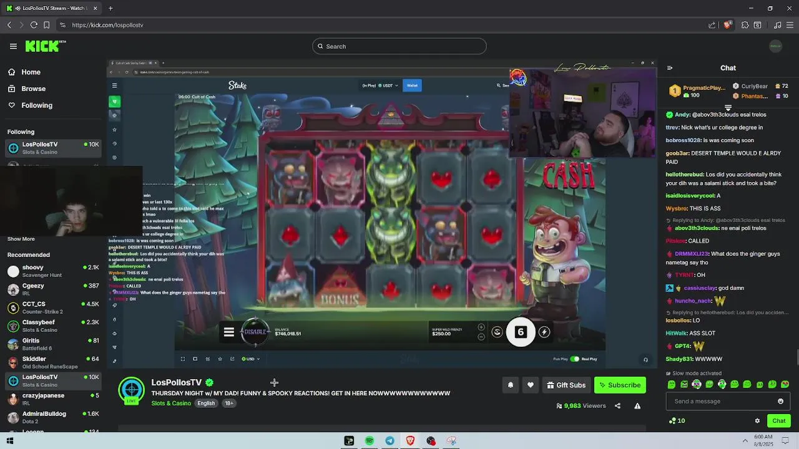
Task: Open the Slots & Casino category link
Action: (x=171, y=403)
